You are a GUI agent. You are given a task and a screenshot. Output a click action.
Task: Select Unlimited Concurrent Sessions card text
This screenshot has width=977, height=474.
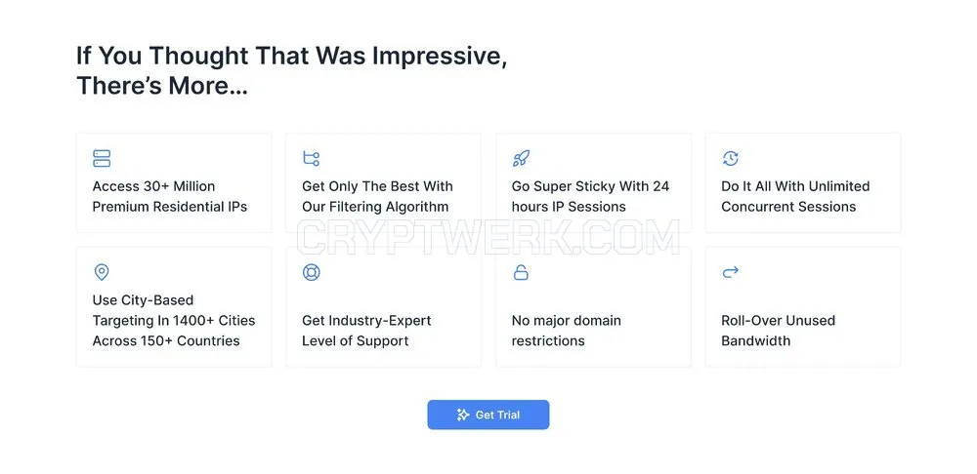795,197
